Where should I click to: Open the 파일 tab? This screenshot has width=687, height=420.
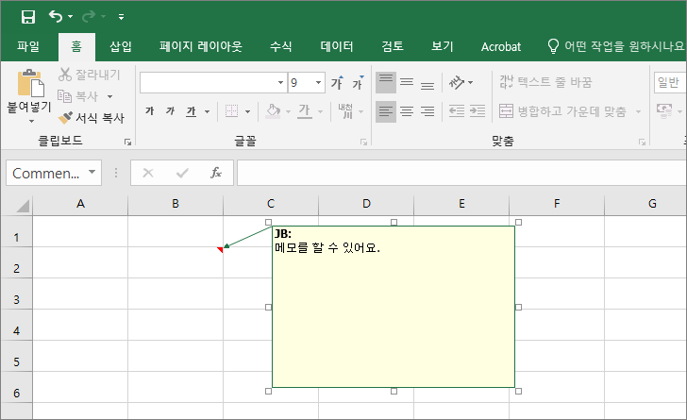click(28, 46)
